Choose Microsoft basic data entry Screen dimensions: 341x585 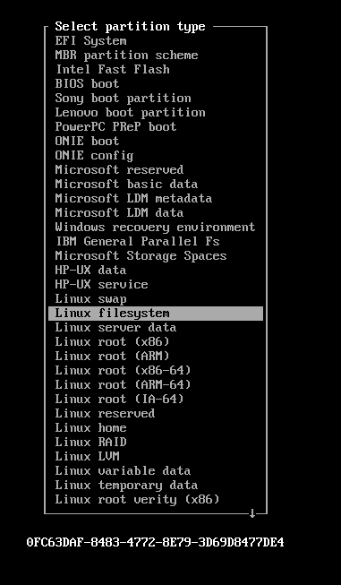click(126, 184)
